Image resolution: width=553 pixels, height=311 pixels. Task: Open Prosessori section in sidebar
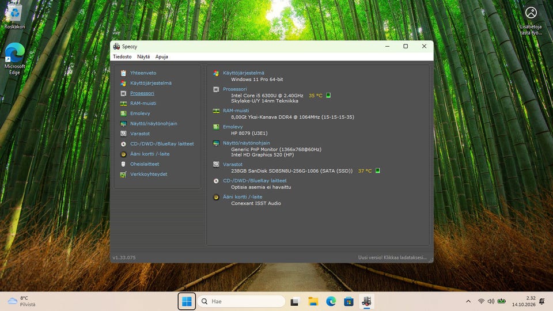(142, 93)
